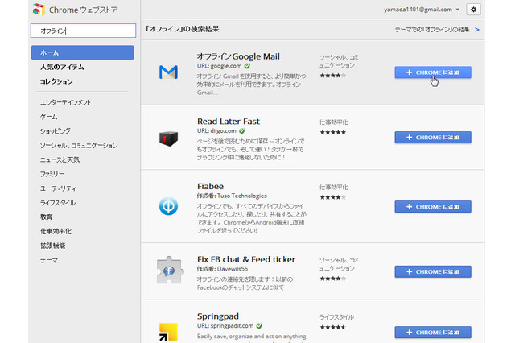
Task: Select the 仕事効率化 sidebar category
Action: tap(56, 231)
